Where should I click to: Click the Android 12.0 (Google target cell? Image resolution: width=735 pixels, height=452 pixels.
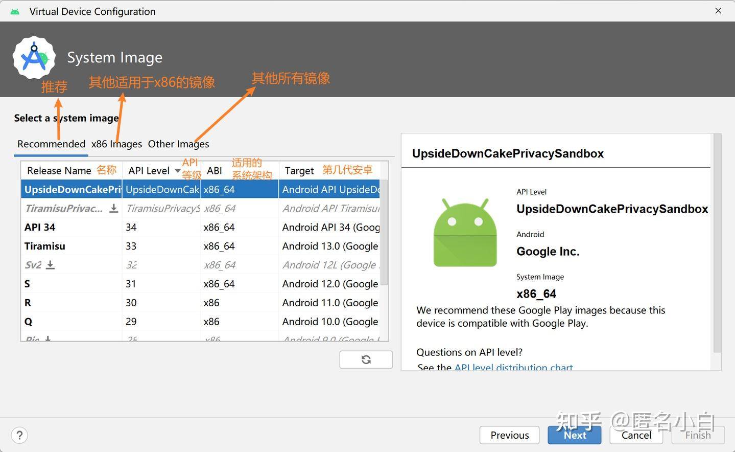[x=330, y=284]
